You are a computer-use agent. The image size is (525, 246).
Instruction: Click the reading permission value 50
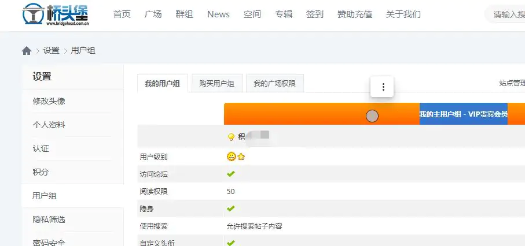pos(231,192)
